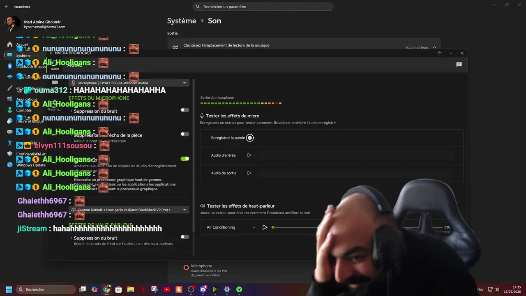
Task: Click the Personnalisation brush icon in Settings
Action: click(x=10, y=88)
